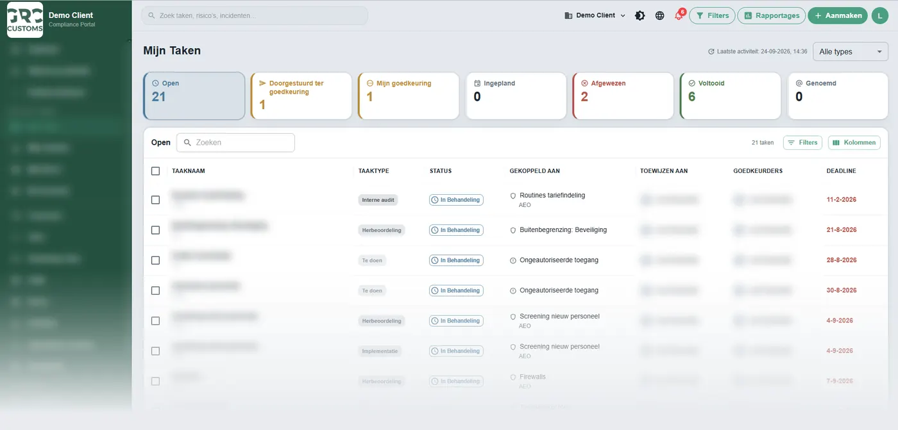
Task: Mark the checkbox for the 30-8-2026 task
Action: [155, 290]
